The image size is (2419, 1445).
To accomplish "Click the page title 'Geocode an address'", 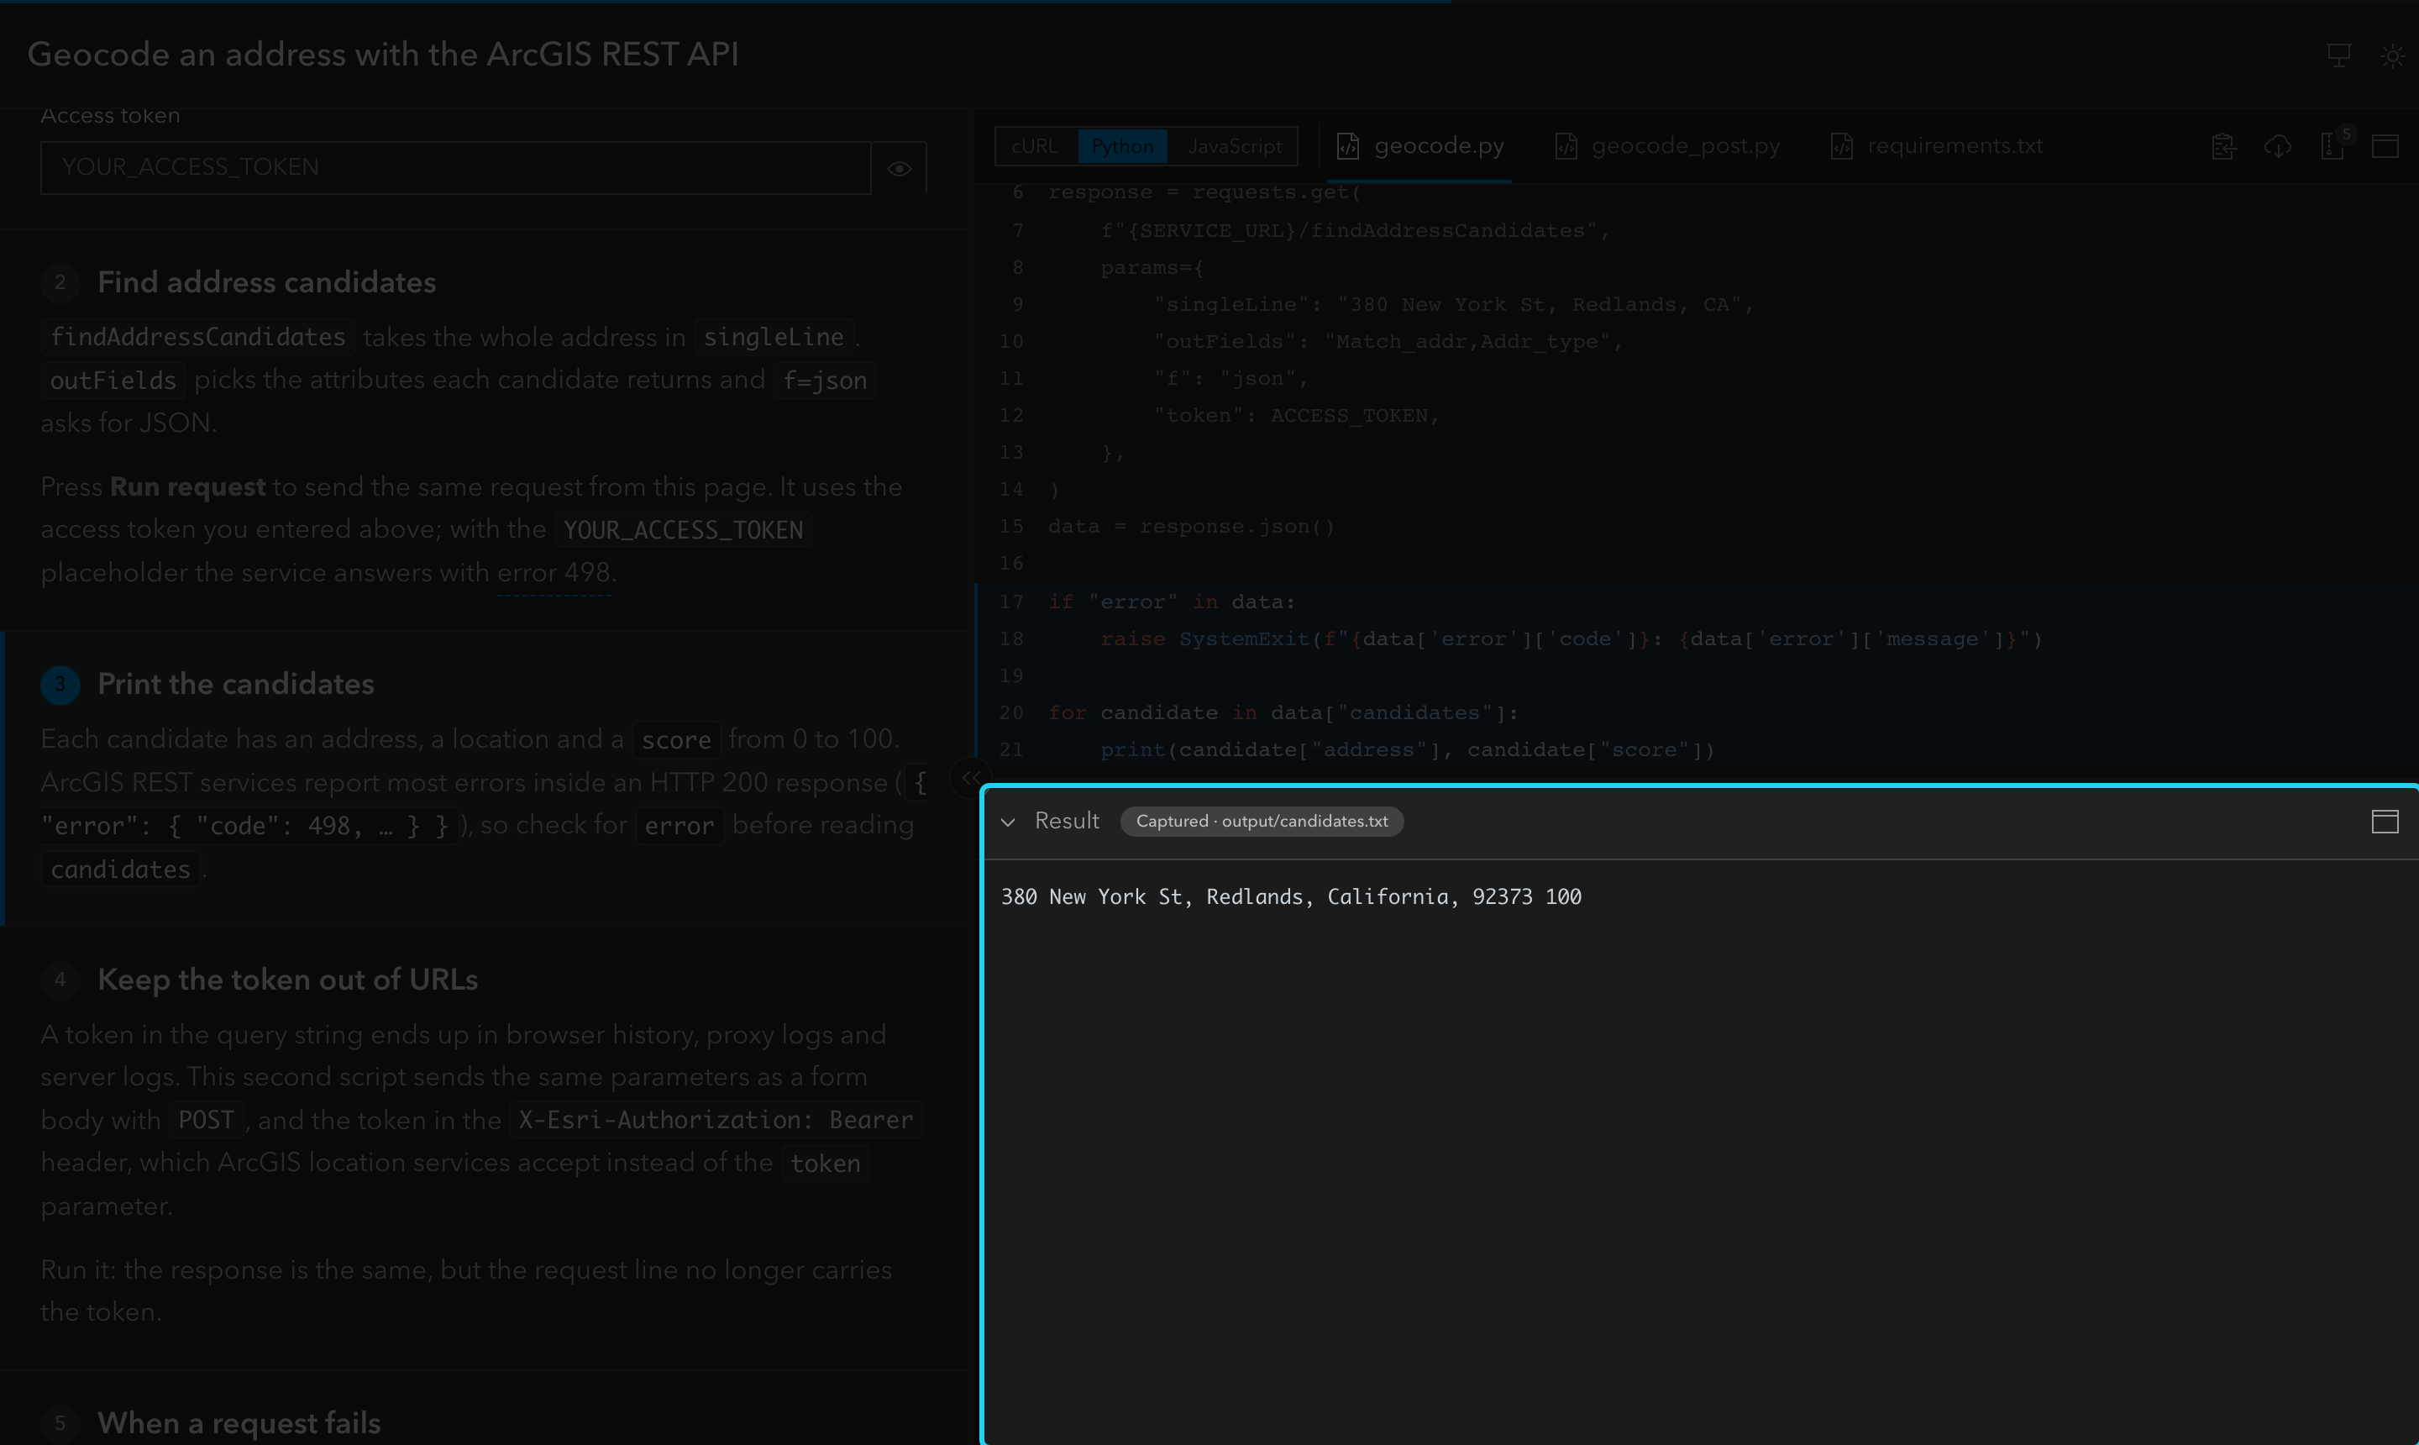I will 382,55.
